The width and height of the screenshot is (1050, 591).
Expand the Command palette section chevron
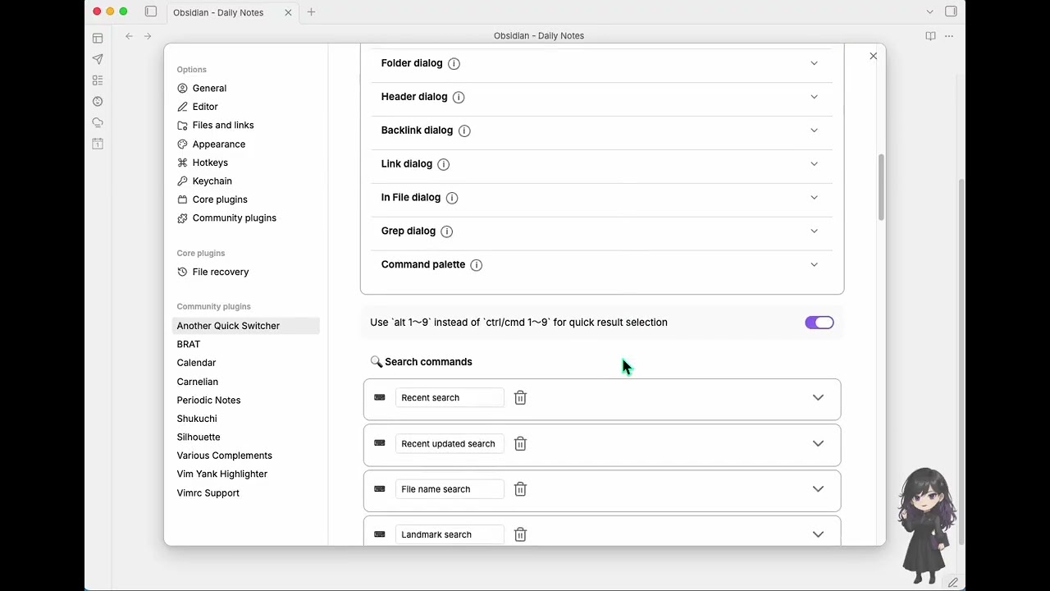click(x=814, y=265)
